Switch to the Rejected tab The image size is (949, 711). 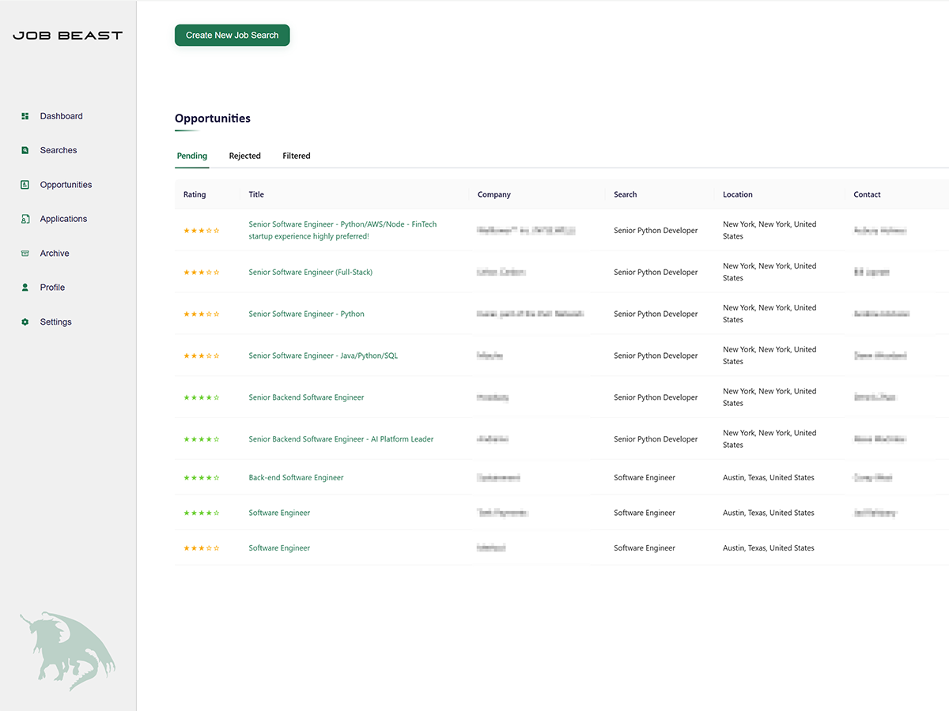click(244, 156)
